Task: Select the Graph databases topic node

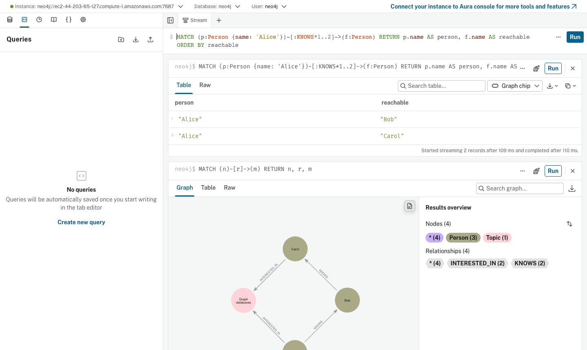Action: (x=243, y=300)
